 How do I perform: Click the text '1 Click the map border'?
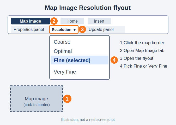tap(142, 43)
